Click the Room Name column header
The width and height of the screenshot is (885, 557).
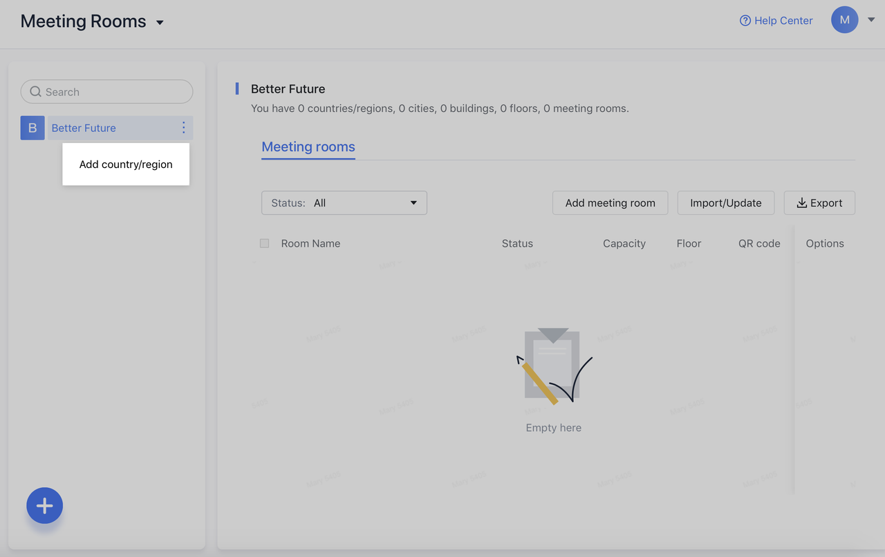point(310,243)
